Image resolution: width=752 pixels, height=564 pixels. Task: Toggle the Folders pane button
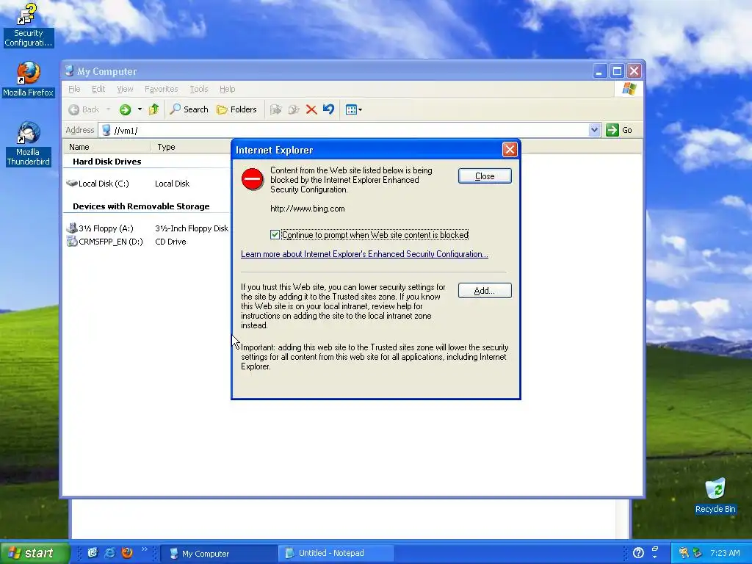coord(237,109)
